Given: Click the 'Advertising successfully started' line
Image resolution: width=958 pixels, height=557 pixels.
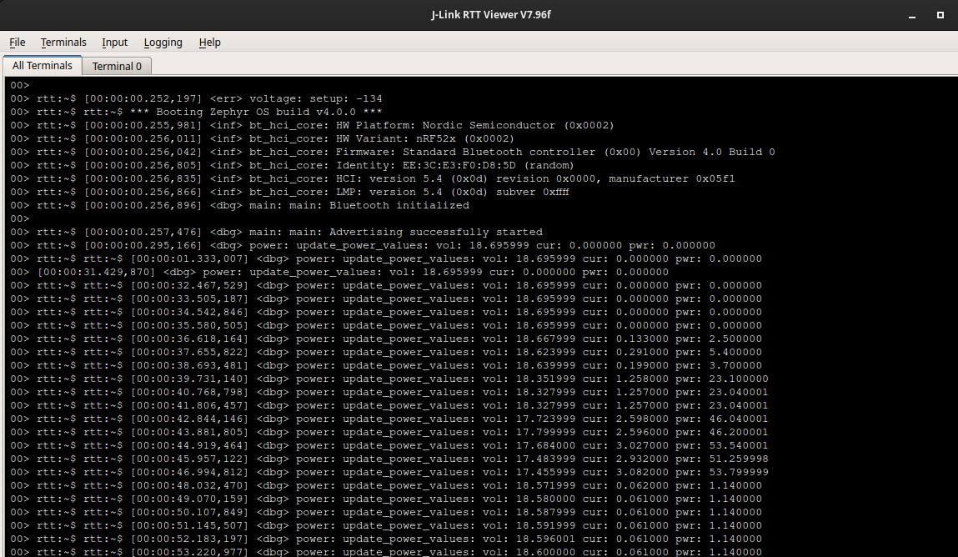Looking at the screenshot, I should pos(276,232).
